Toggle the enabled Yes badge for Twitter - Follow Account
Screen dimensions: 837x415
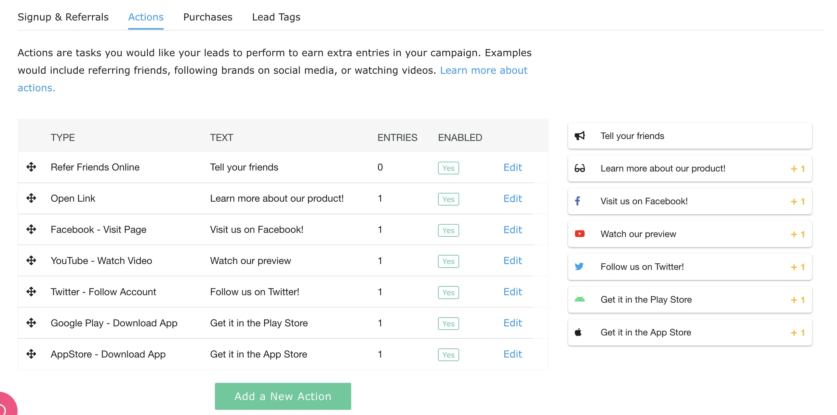(x=448, y=293)
